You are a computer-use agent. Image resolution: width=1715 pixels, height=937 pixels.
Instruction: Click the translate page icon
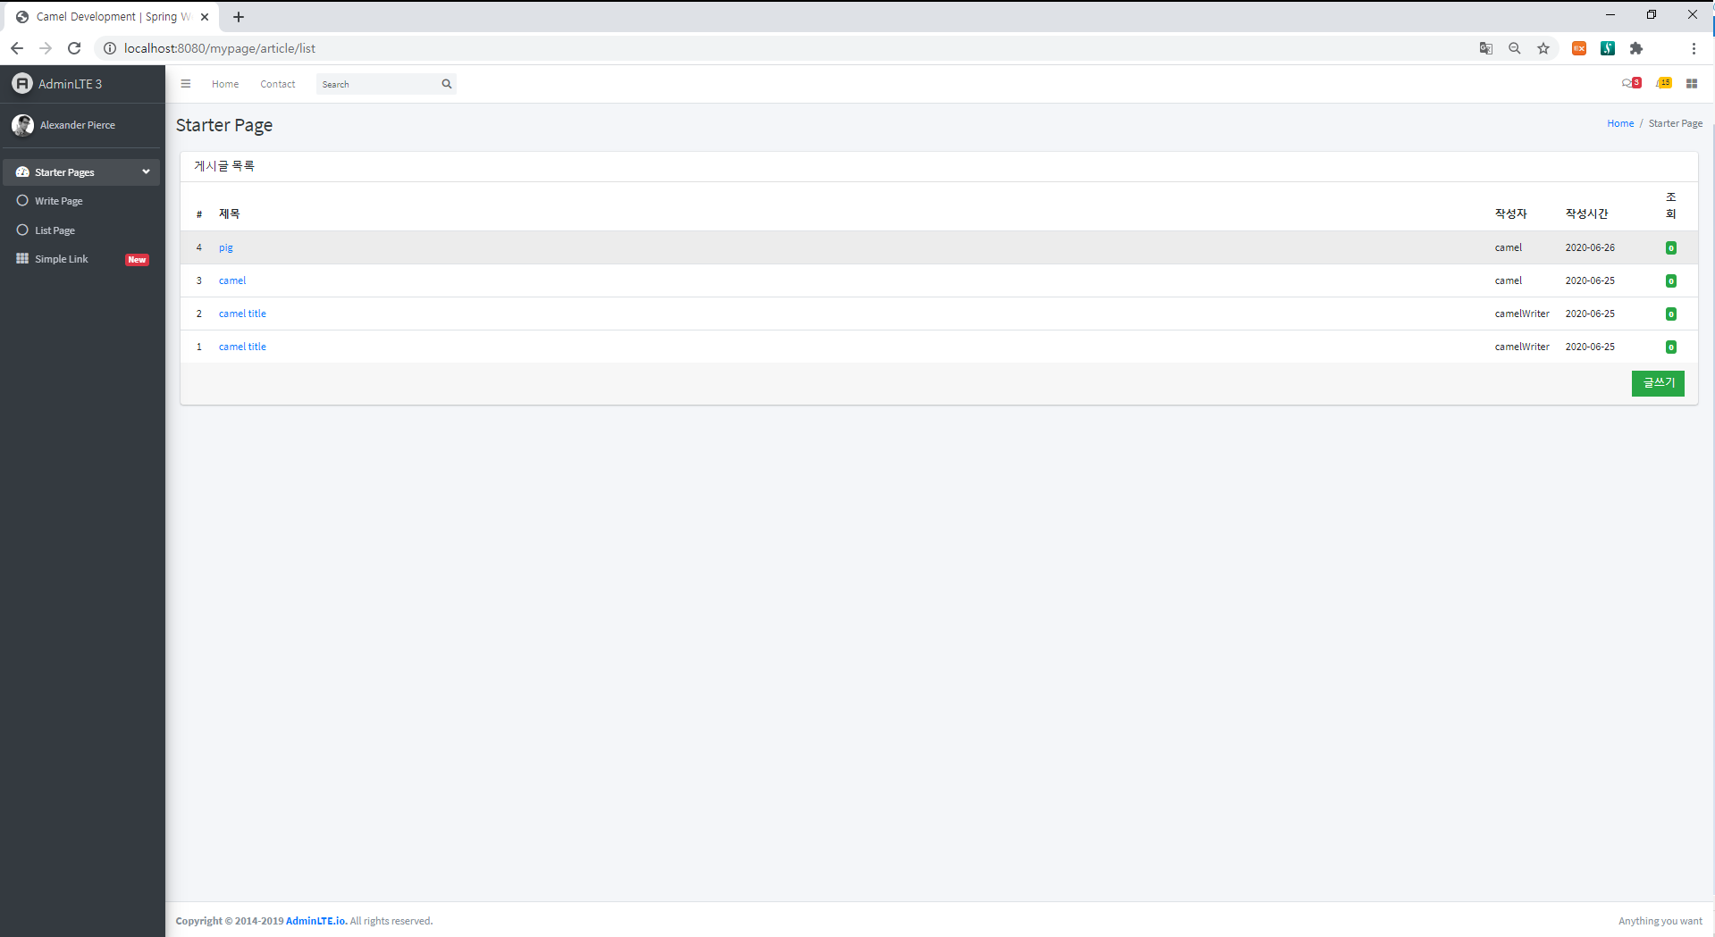[x=1485, y=48]
